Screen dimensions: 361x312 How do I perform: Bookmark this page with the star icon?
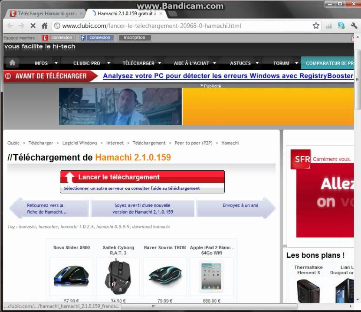[316, 26]
